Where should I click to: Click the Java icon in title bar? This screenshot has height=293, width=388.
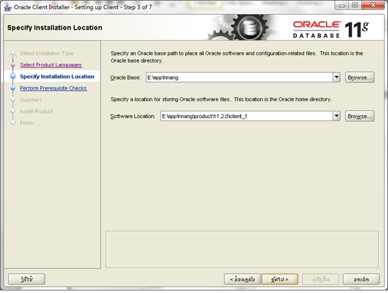click(x=8, y=7)
